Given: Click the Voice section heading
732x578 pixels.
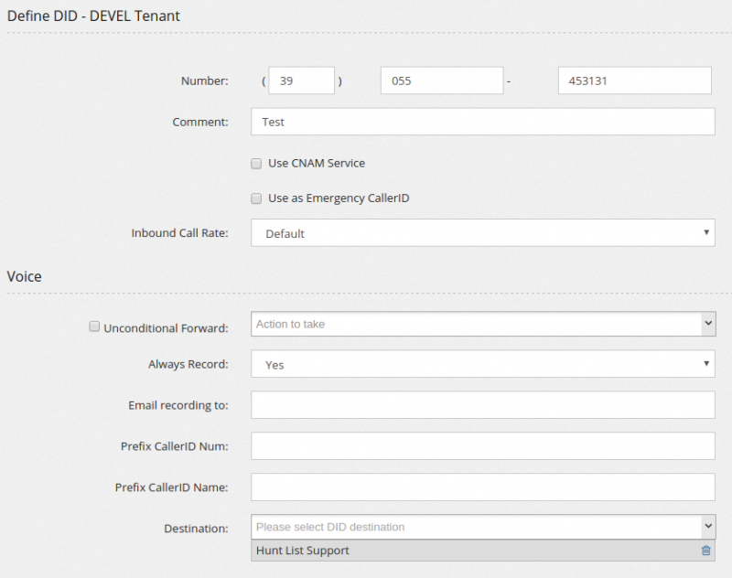Looking at the screenshot, I should 25,276.
